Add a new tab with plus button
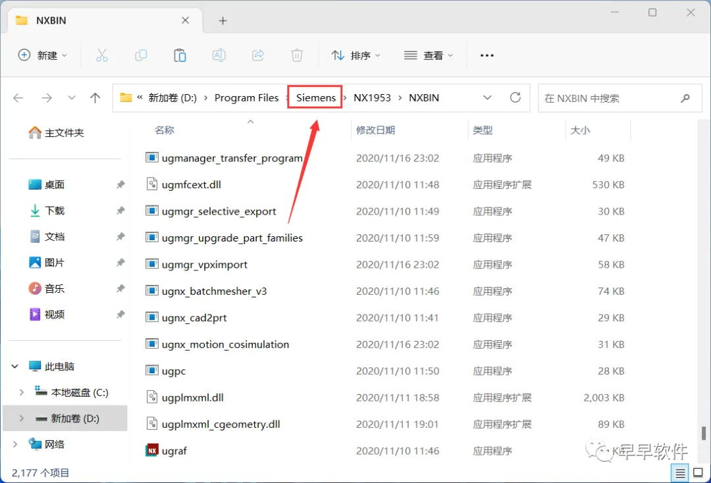The height and width of the screenshot is (483, 711). (x=223, y=20)
